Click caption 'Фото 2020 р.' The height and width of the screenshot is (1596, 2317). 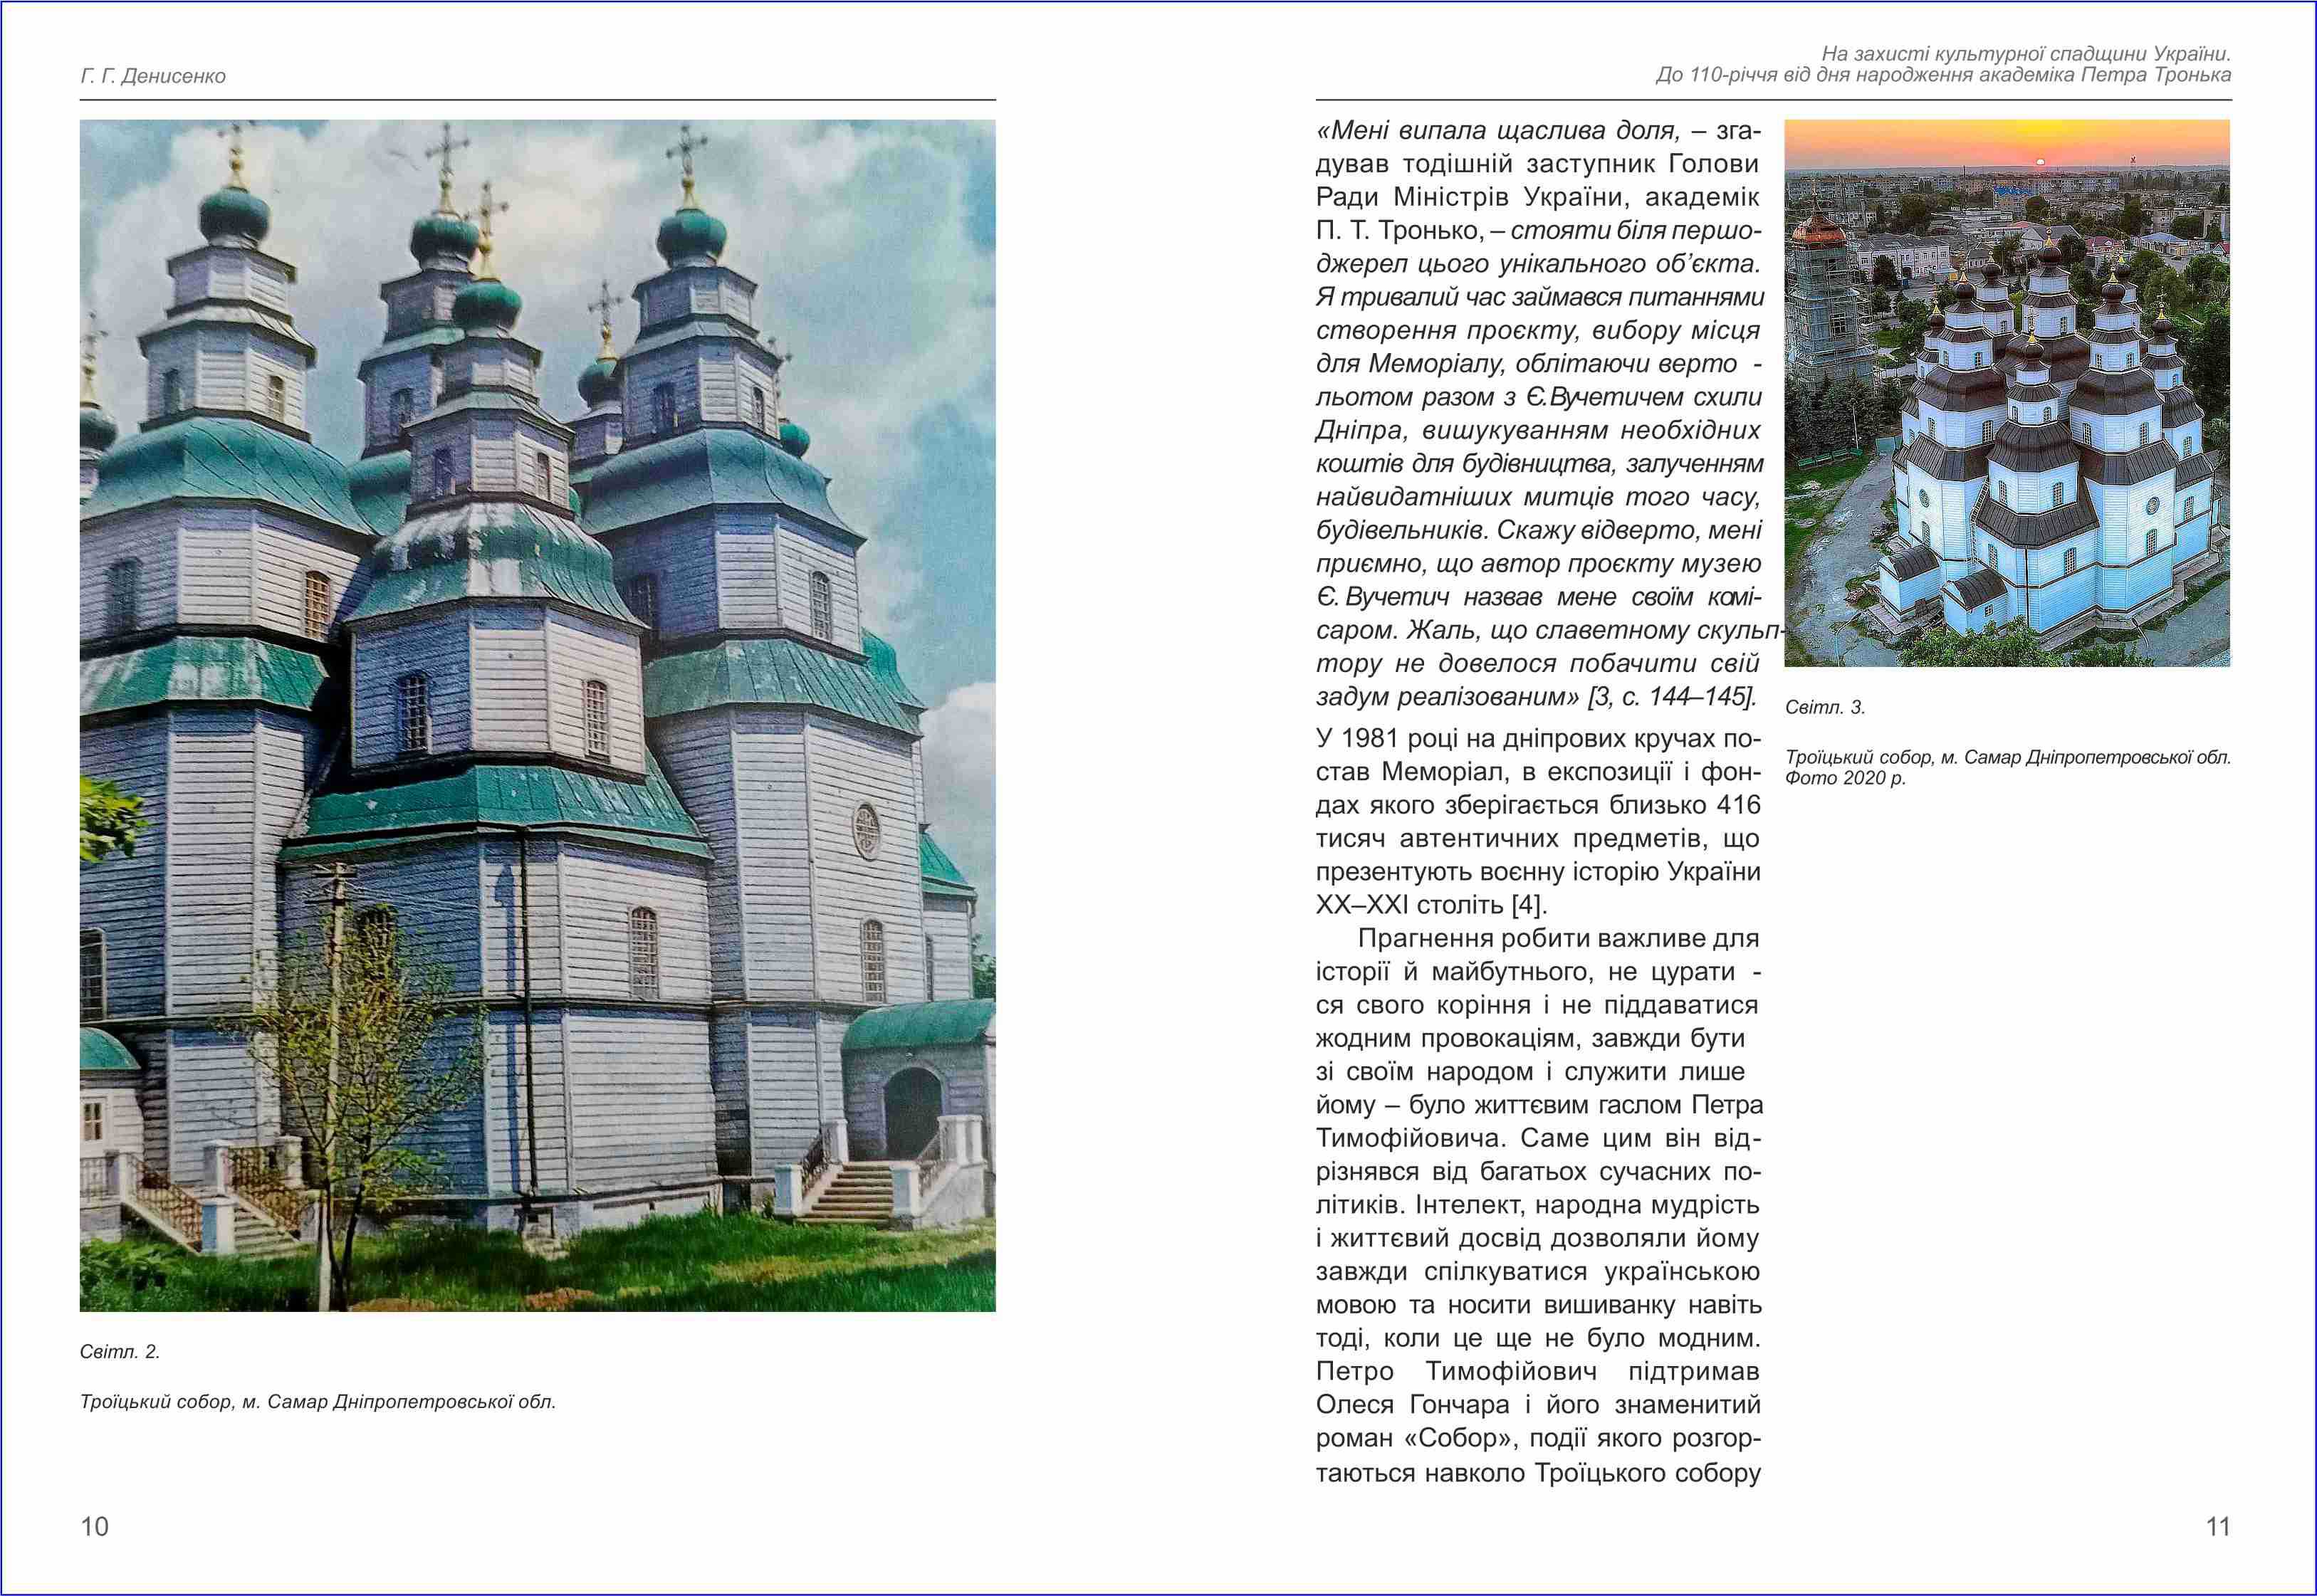1845,778
